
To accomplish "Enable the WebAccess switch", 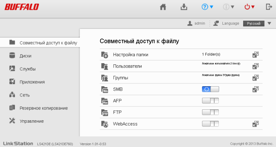I will (x=210, y=124).
